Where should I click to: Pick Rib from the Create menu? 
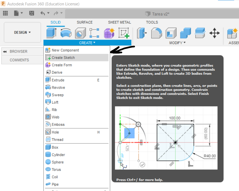pos(77,110)
